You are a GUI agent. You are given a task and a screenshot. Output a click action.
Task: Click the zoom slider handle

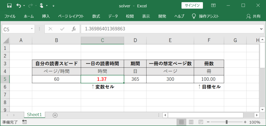(227, 122)
